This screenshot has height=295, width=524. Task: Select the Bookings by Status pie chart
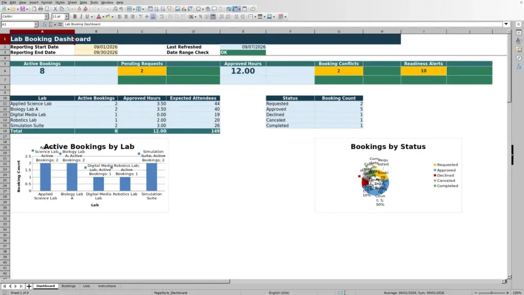click(388, 176)
